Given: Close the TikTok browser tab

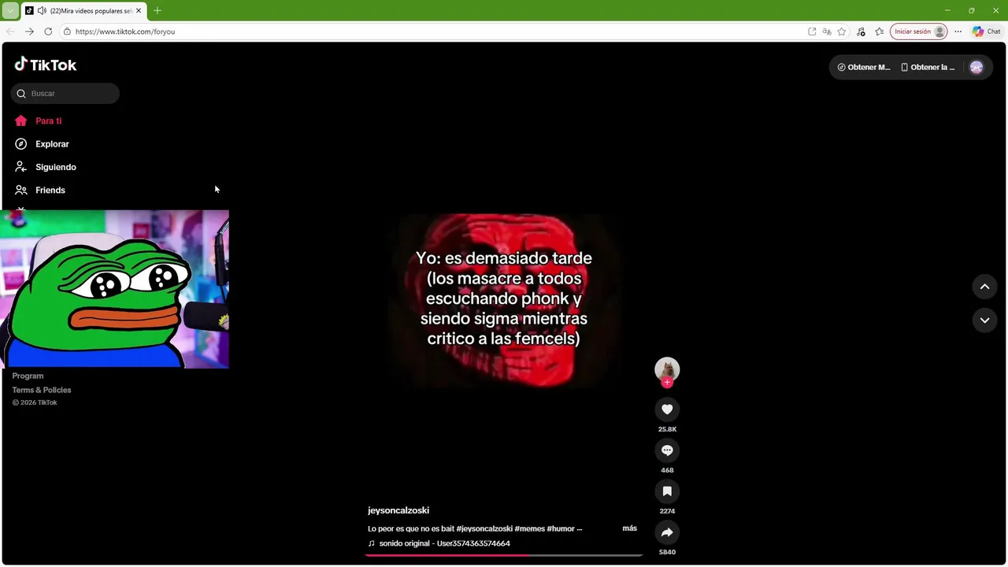Looking at the screenshot, I should pyautogui.click(x=139, y=11).
